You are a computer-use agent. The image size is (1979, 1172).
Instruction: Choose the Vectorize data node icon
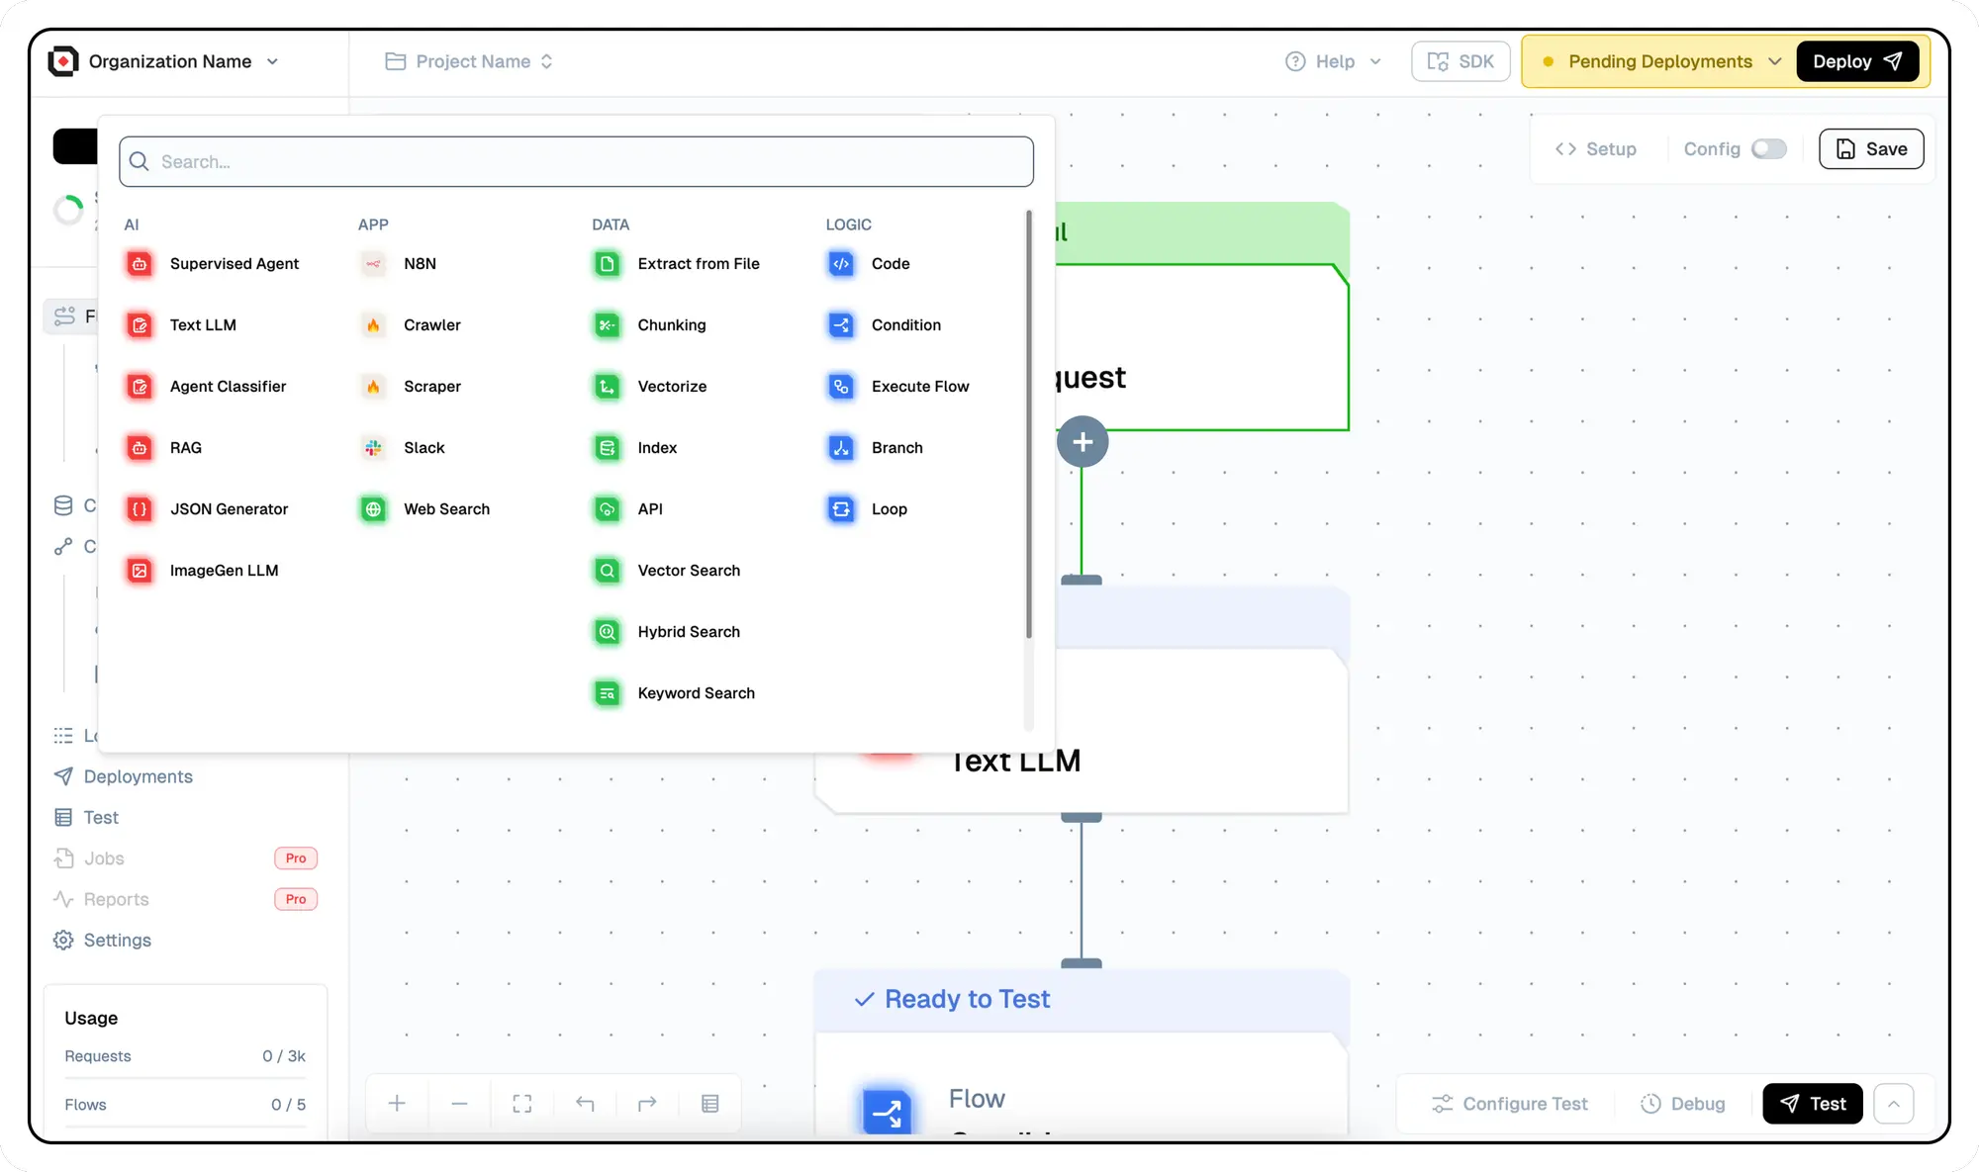608,387
